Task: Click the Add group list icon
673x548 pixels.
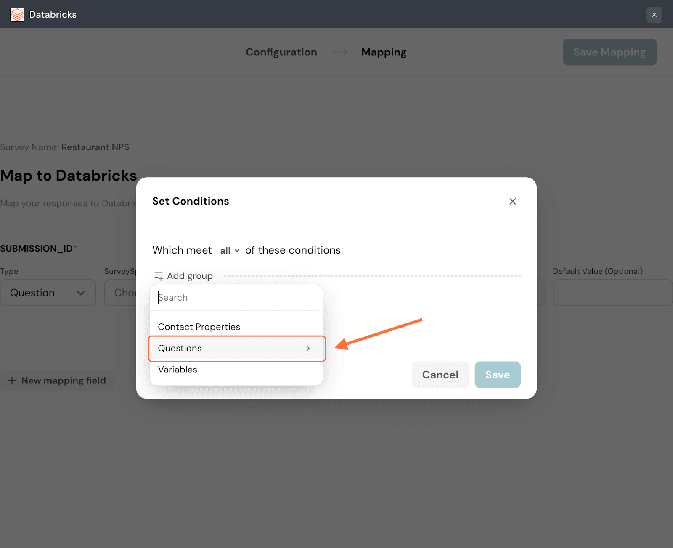Action: coord(159,276)
